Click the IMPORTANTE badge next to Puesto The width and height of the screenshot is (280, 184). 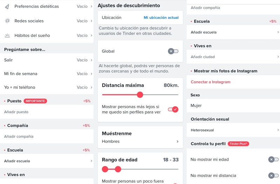[35, 101]
